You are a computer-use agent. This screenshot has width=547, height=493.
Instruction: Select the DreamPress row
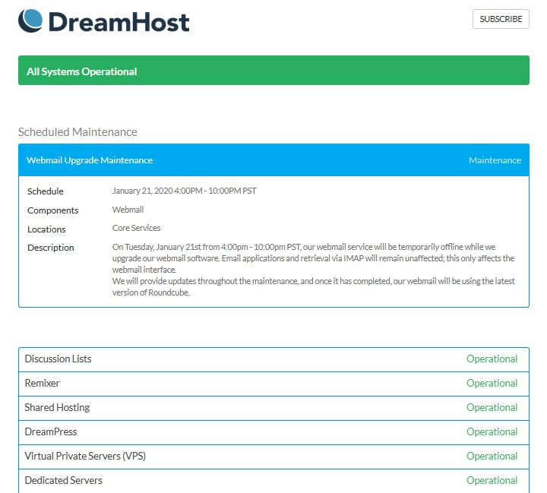(x=273, y=433)
